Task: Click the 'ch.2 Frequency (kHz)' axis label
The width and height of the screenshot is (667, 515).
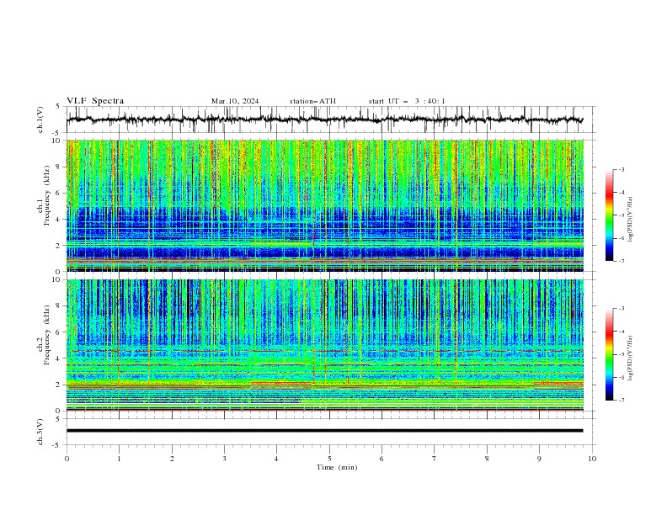Action: pyautogui.click(x=44, y=334)
